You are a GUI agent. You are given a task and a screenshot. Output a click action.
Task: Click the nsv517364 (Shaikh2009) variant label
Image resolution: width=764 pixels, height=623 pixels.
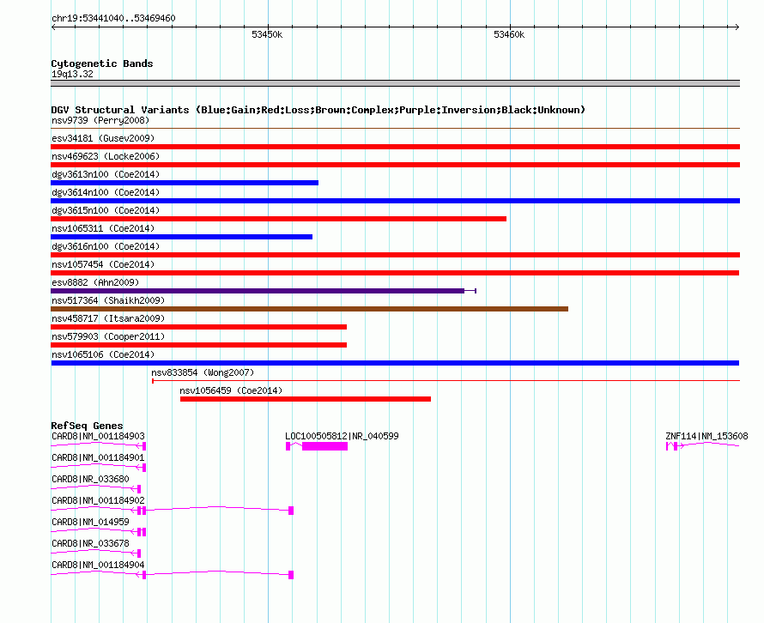(x=108, y=300)
